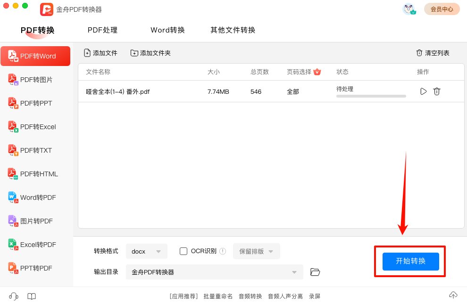Expand the 输出目录 dropdown
This screenshot has width=467, height=304.
click(214, 272)
